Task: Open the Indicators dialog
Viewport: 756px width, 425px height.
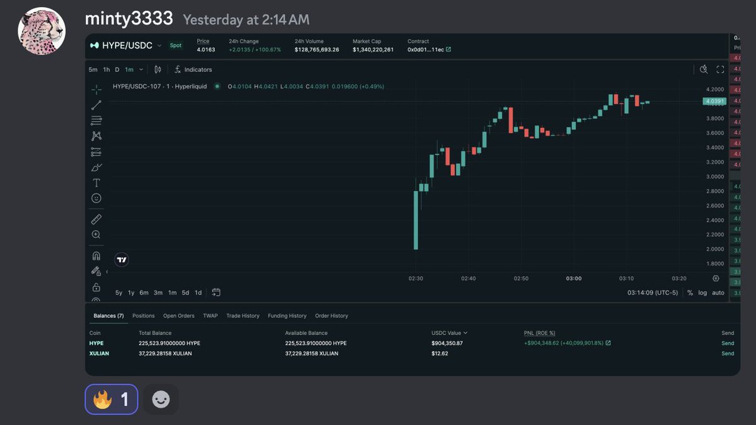Action: [193, 69]
